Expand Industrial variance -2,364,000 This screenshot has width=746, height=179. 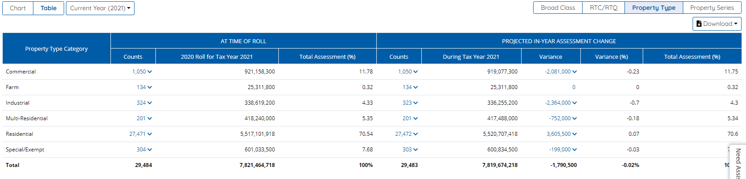pyautogui.click(x=561, y=103)
